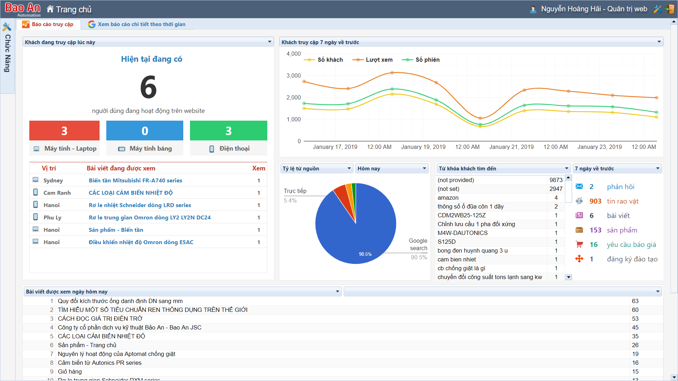Click the tools icon in top-right header
The image size is (678, 381).
657,9
